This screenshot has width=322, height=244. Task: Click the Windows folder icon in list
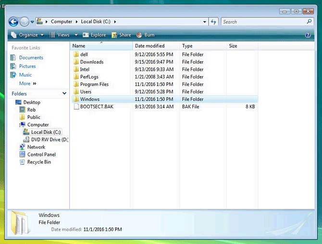pos(76,99)
